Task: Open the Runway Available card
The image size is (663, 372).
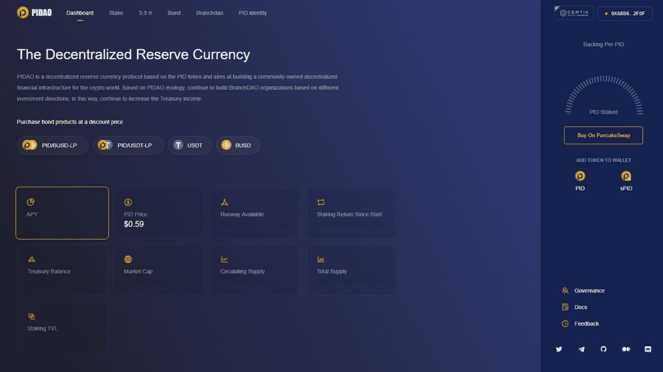Action: coord(255,213)
